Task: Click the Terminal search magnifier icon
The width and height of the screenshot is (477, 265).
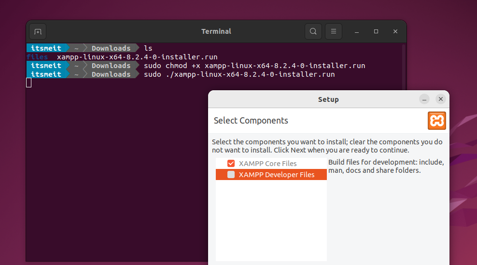Action: 313,31
